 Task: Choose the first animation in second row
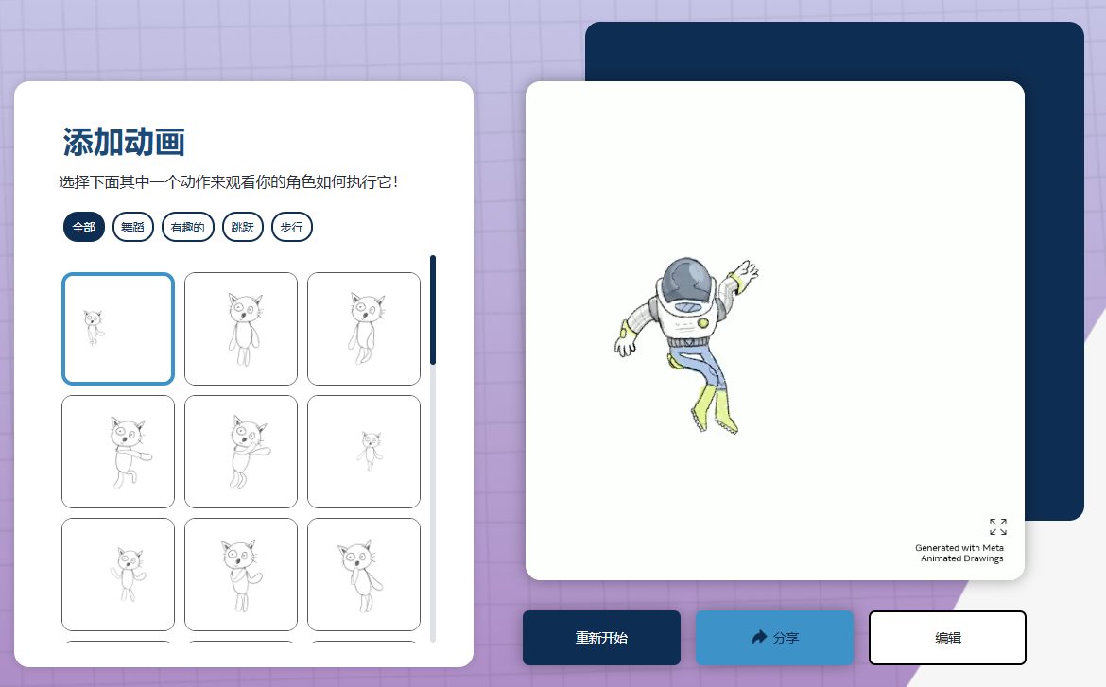(x=118, y=452)
